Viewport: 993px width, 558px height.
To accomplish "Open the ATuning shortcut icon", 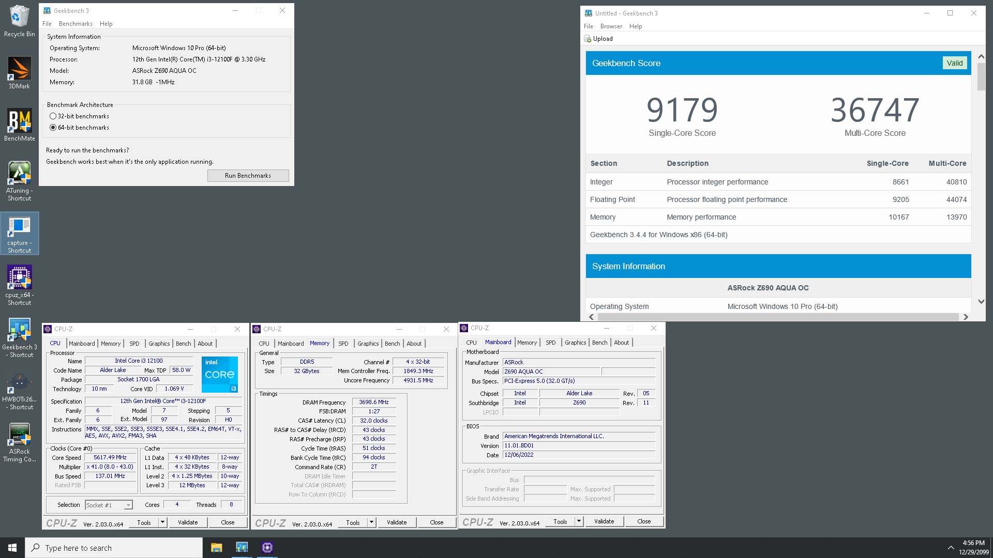I will tap(19, 181).
